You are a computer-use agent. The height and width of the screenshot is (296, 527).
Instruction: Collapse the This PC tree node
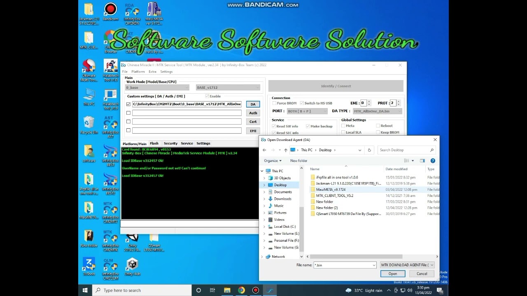tap(262, 171)
